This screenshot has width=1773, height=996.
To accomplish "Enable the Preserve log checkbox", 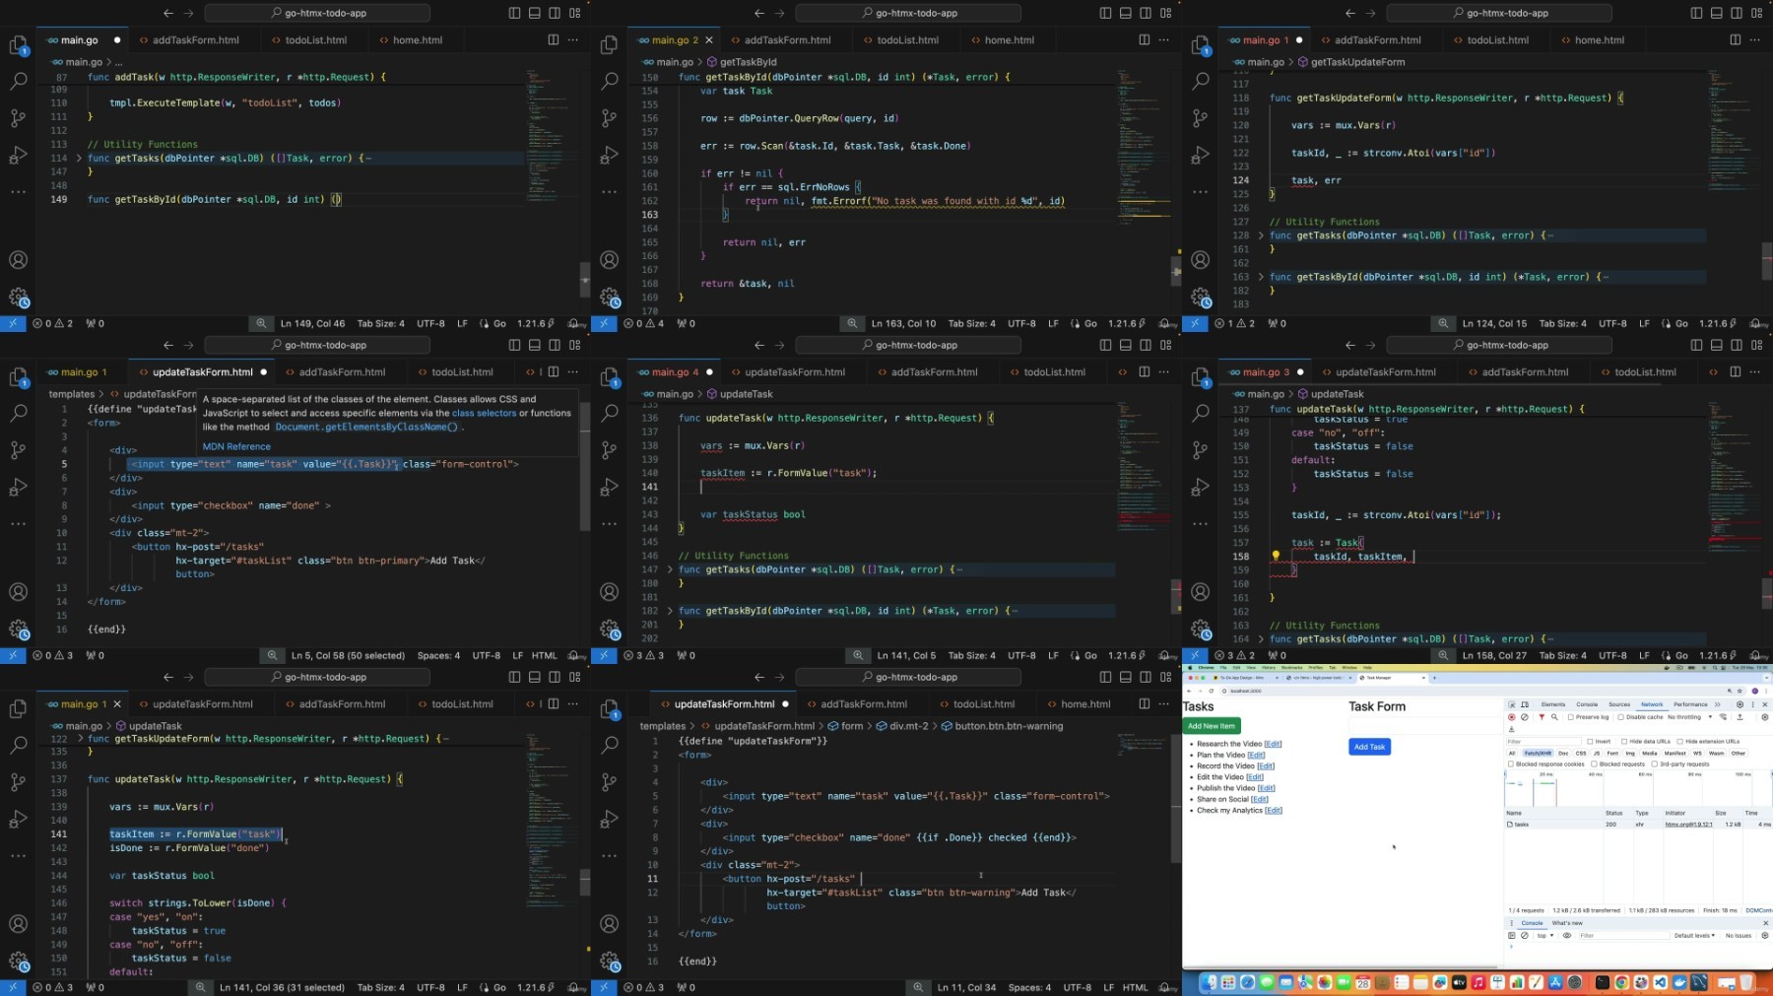I will [1571, 717].
